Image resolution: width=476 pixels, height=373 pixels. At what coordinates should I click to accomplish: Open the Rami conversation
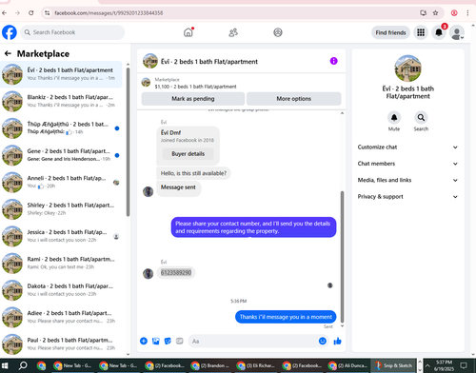click(x=61, y=263)
